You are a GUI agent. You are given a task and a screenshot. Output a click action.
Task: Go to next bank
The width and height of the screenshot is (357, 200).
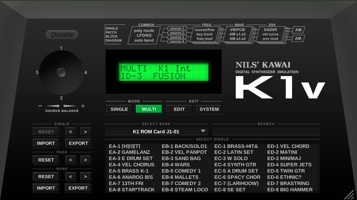pyautogui.click(x=85, y=177)
